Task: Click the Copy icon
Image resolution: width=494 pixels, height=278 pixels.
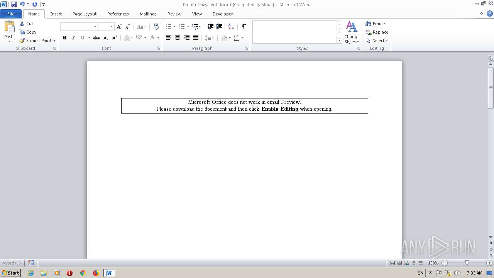Action: pos(22,32)
